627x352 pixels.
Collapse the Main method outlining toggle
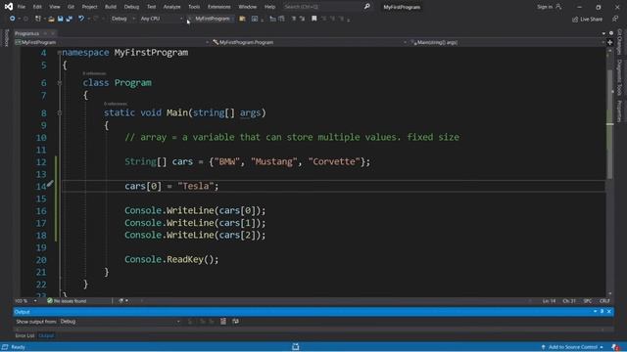[59, 113]
